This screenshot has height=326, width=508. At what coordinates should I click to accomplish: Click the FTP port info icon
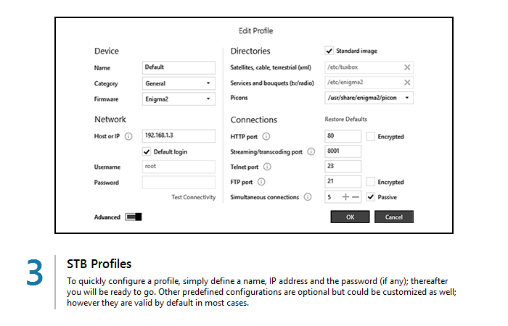[x=261, y=182]
